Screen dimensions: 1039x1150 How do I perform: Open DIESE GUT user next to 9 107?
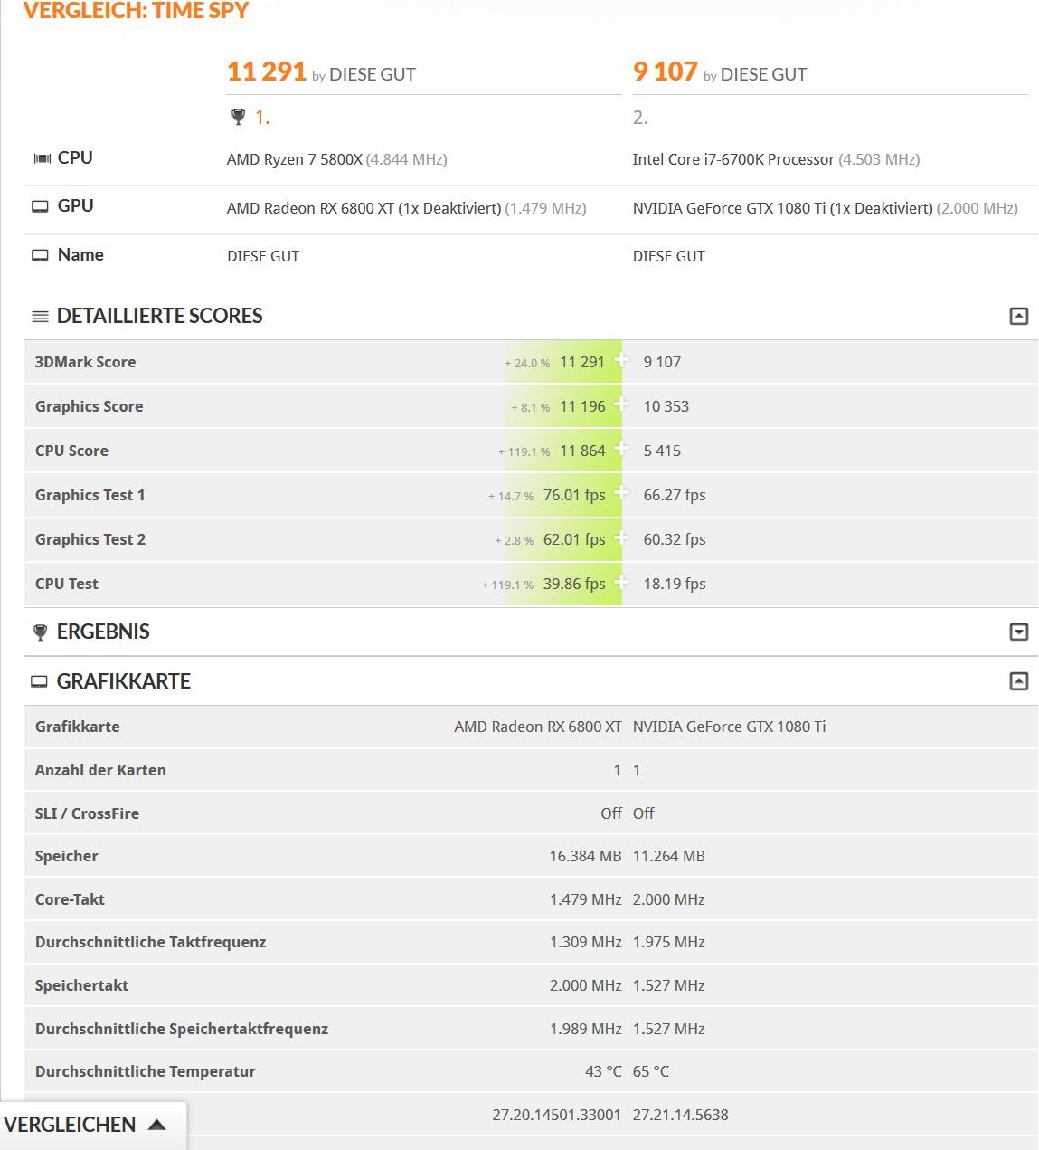[763, 75]
